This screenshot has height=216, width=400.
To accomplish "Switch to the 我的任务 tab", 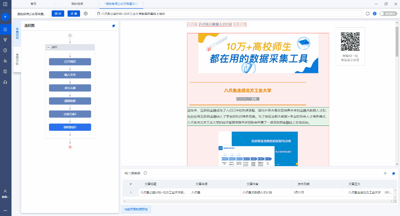I will 77,4.
